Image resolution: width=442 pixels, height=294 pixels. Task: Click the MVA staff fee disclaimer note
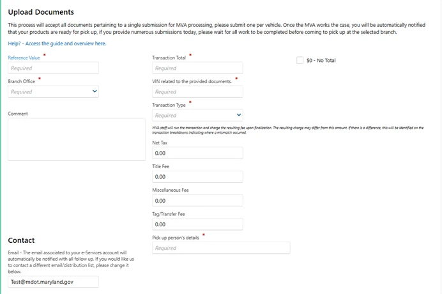pos(288,130)
